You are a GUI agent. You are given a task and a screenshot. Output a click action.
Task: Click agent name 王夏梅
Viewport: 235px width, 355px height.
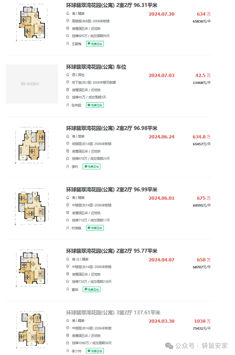coord(77,44)
